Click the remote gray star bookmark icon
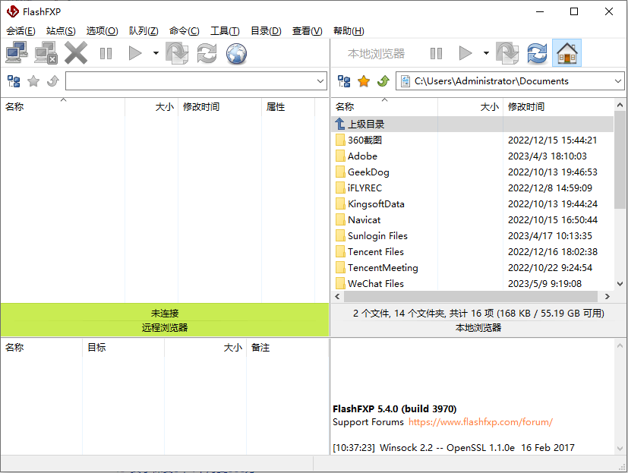The image size is (628, 473). 33,81
